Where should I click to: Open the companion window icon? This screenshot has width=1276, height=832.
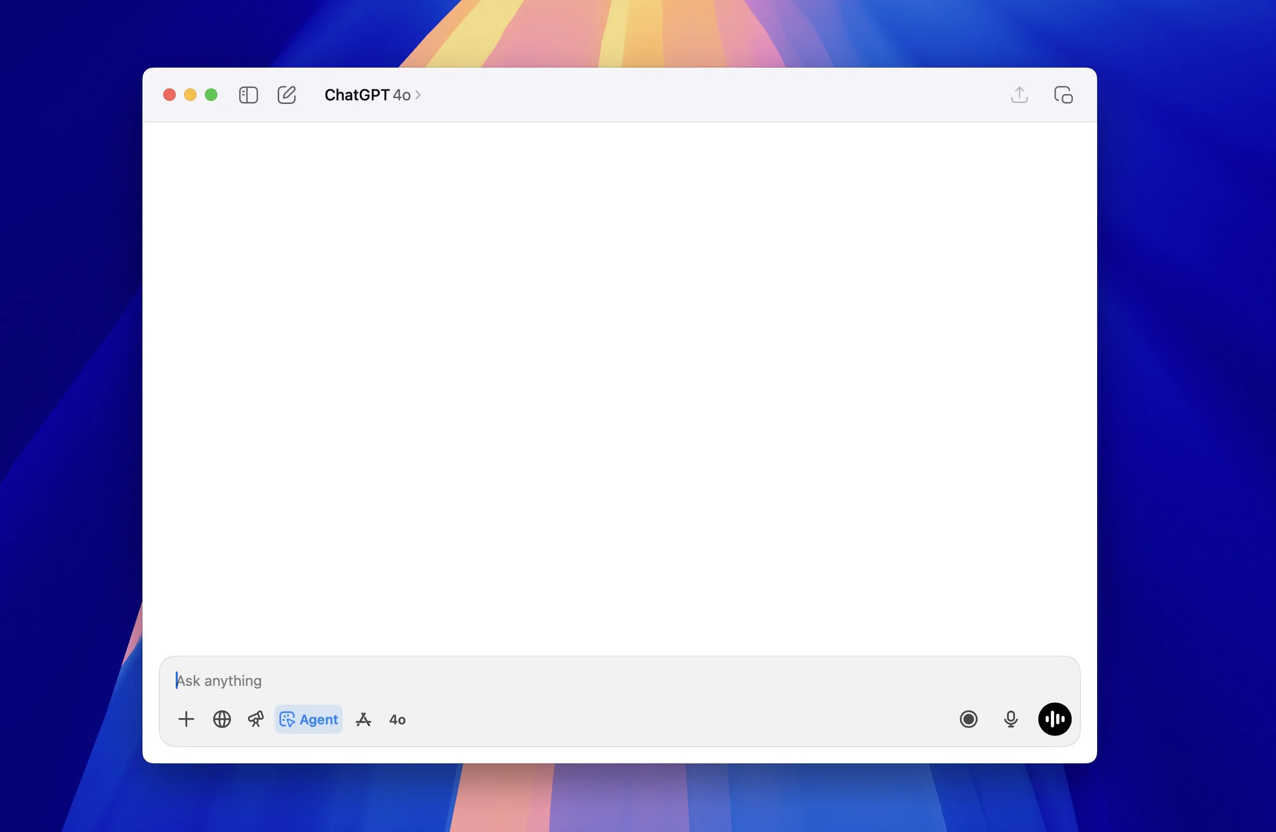[x=1063, y=95]
